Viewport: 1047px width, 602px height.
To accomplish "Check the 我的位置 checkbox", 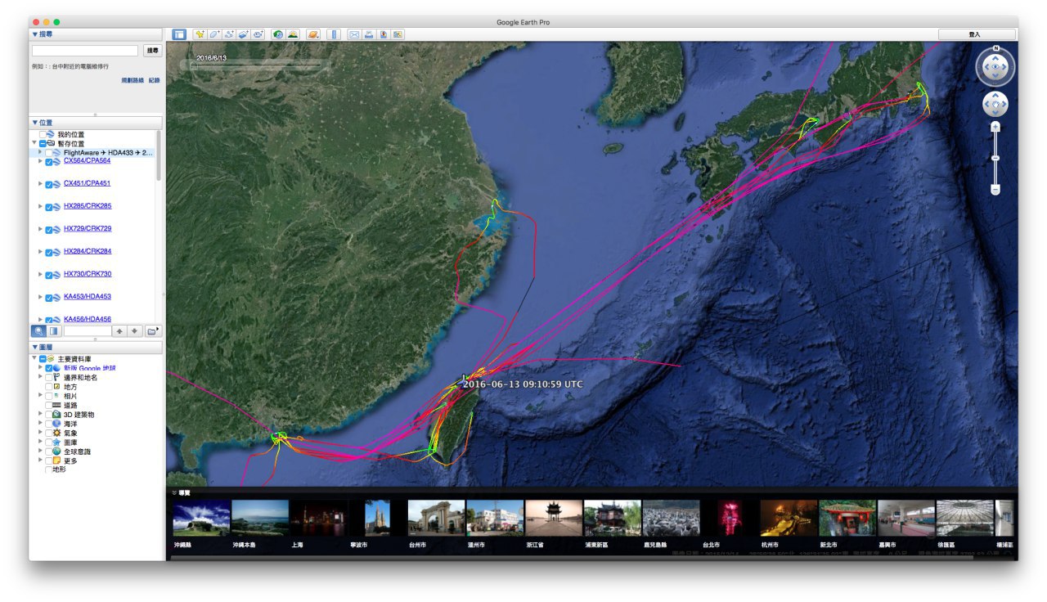I will coord(43,134).
